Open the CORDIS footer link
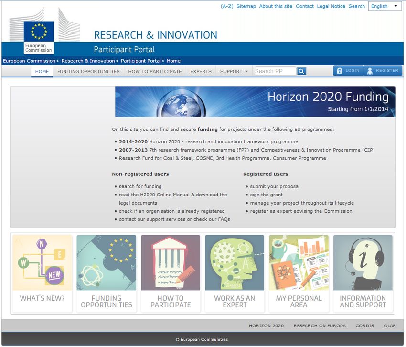The height and width of the screenshot is (347, 406). coord(364,326)
